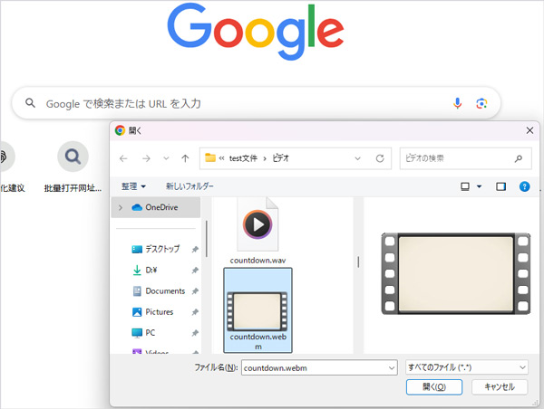Select OneDrive in the navigation pane

tap(155, 207)
